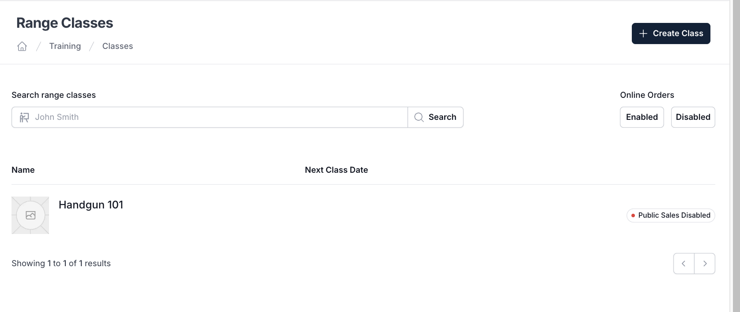Focus the search range classes field
Screen dimensions: 740x312
tap(210, 117)
